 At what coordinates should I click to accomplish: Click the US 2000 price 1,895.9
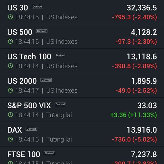(x=144, y=81)
